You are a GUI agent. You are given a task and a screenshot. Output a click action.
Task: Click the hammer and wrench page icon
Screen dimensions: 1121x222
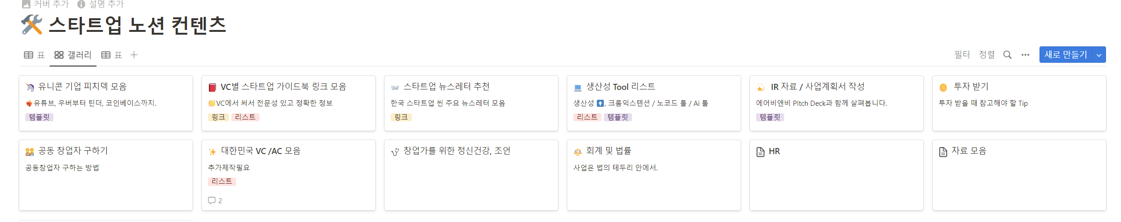32,25
